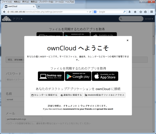Screen dimensions: 156x134
Task: Open search engine selector dropdown
Action: tap(96, 12)
